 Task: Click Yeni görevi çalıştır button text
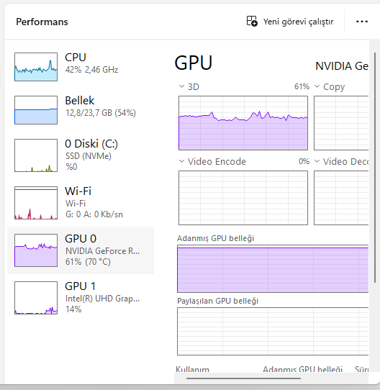299,22
